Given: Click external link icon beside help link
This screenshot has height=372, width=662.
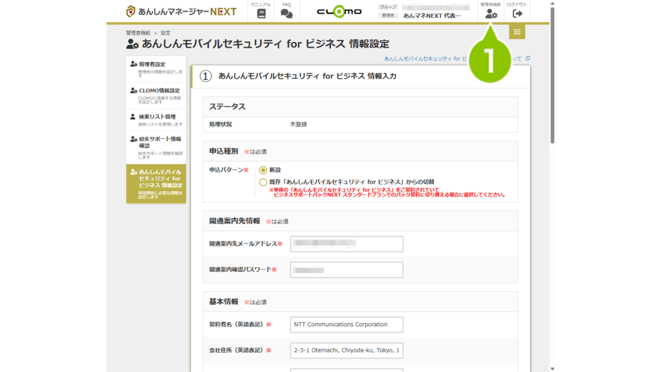Looking at the screenshot, I should tap(528, 59).
